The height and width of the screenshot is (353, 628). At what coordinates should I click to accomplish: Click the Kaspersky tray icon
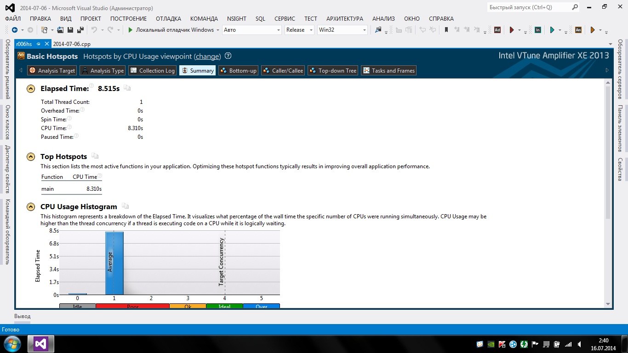tap(502, 344)
